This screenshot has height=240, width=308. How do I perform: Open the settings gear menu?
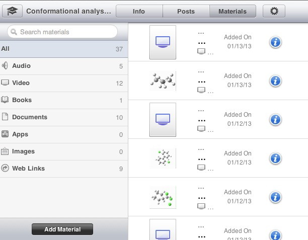click(274, 11)
